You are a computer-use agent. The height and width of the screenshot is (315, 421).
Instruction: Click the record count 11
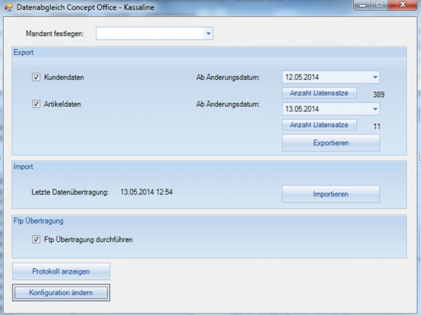pos(377,126)
